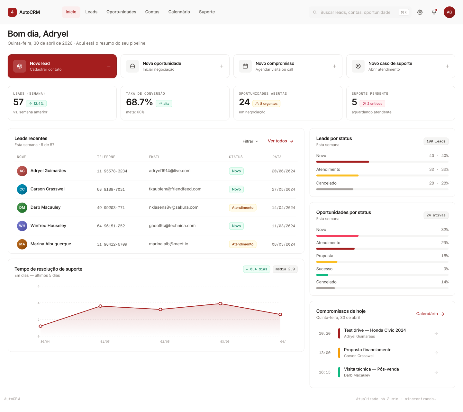This screenshot has width=463, height=412.
Task: Click the 0.4 dias badge
Action: 257,269
